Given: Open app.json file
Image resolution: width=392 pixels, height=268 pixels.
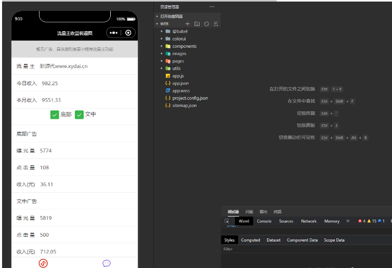Looking at the screenshot, I should pyautogui.click(x=180, y=83).
